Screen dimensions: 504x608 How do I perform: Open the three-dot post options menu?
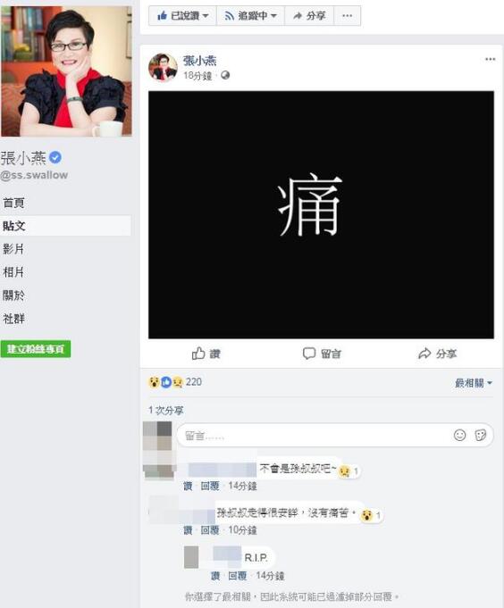coord(490,59)
